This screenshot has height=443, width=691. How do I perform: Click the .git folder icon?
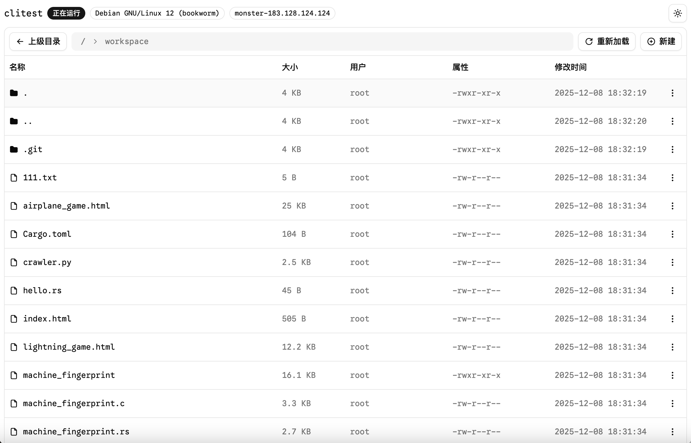point(14,149)
